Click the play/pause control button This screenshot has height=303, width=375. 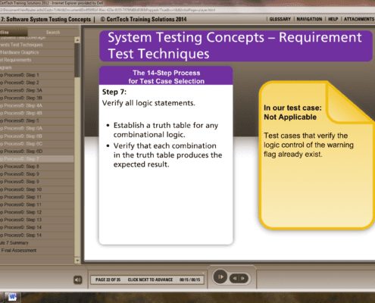(x=220, y=276)
